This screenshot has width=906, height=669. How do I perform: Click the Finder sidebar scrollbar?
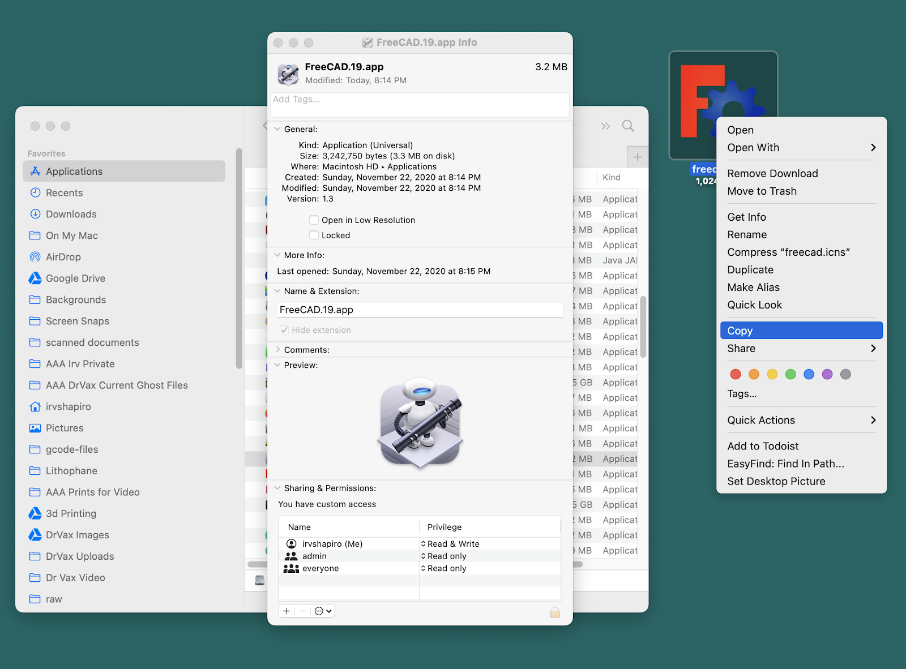pos(239,259)
